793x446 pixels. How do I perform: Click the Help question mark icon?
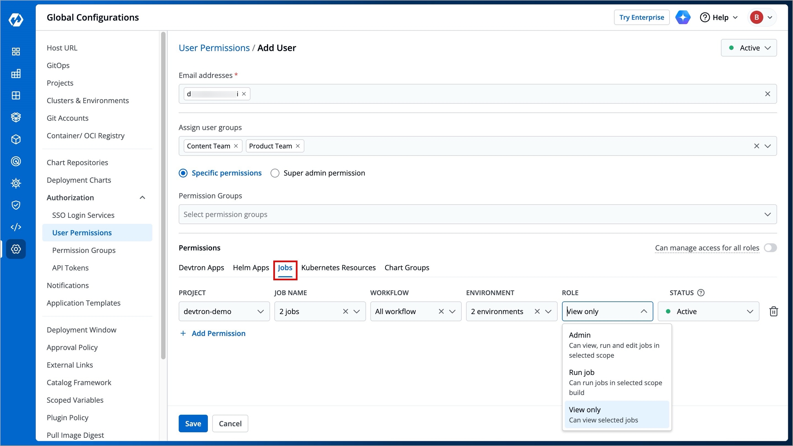[705, 17]
